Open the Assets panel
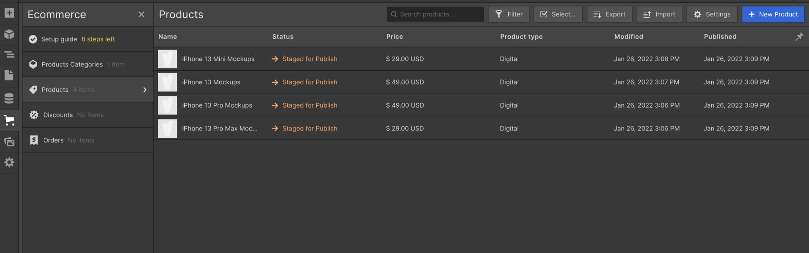The height and width of the screenshot is (253, 809). pyautogui.click(x=10, y=141)
